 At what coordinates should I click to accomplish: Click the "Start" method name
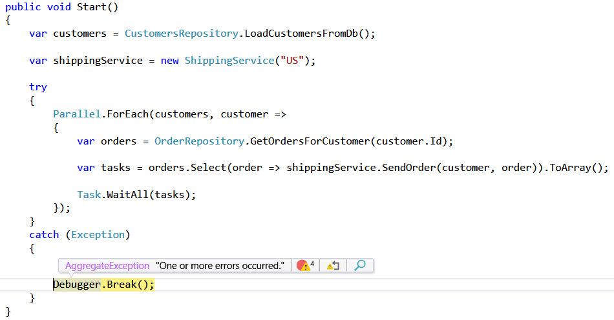click(x=92, y=7)
